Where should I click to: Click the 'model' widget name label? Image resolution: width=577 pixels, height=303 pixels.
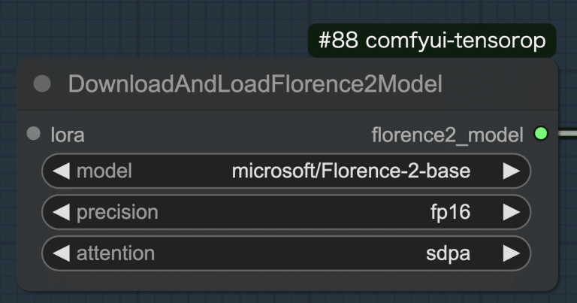click(x=104, y=171)
